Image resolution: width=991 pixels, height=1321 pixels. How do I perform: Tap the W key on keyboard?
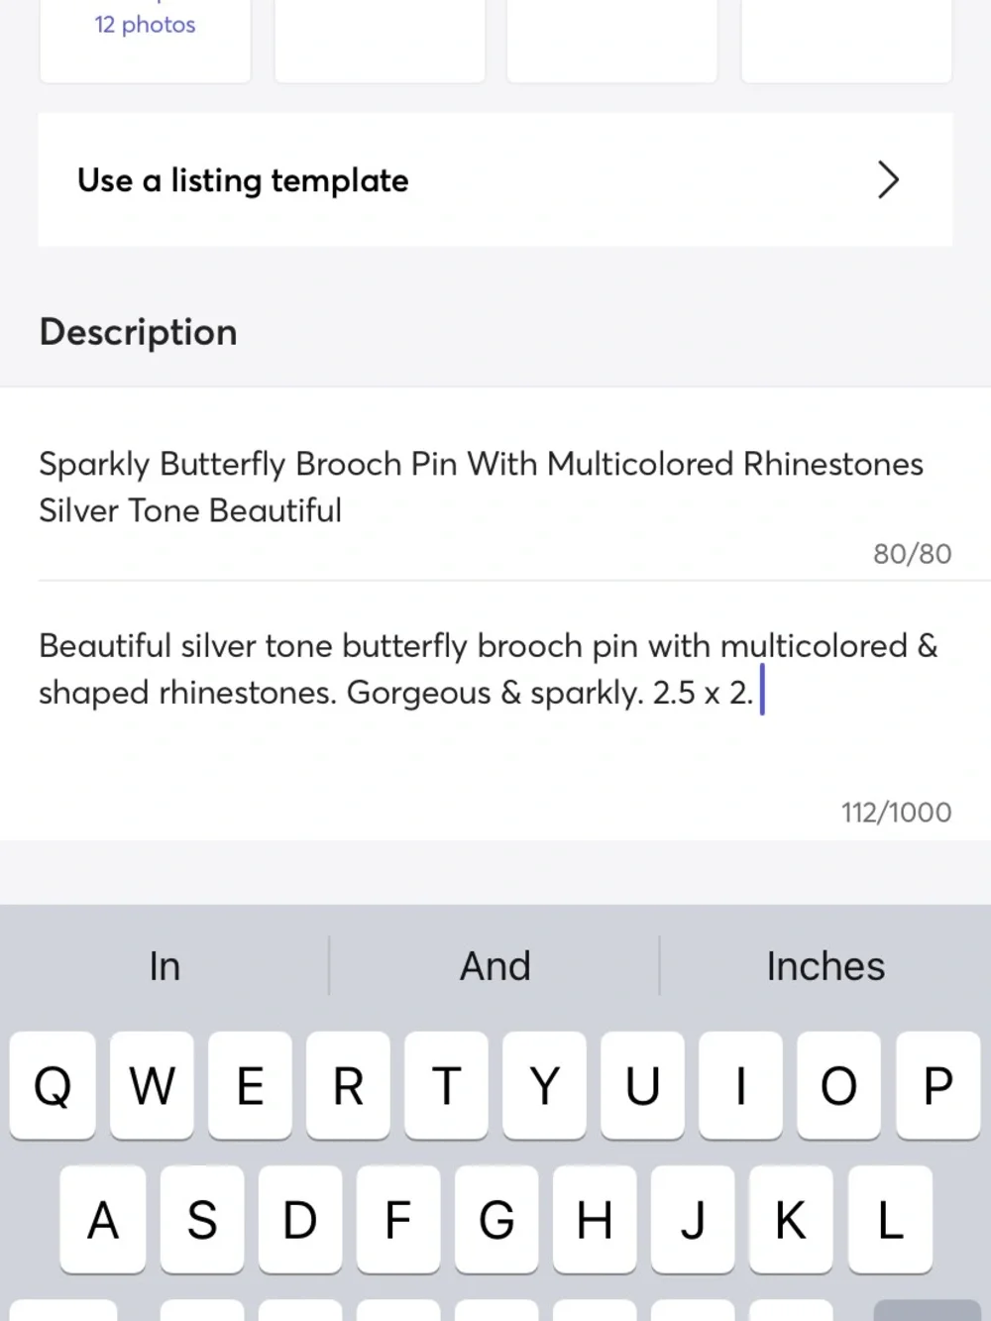[x=152, y=1085]
